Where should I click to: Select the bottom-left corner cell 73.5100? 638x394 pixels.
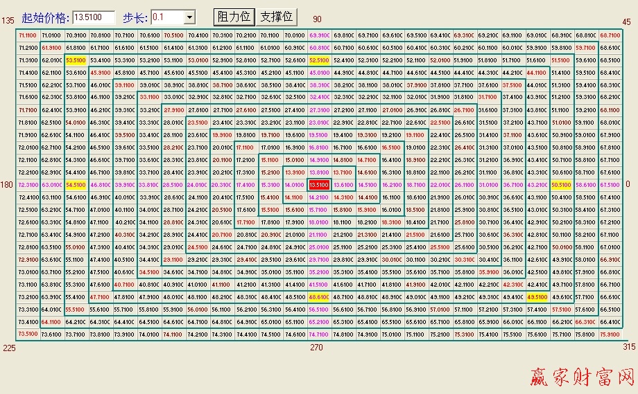coord(28,334)
